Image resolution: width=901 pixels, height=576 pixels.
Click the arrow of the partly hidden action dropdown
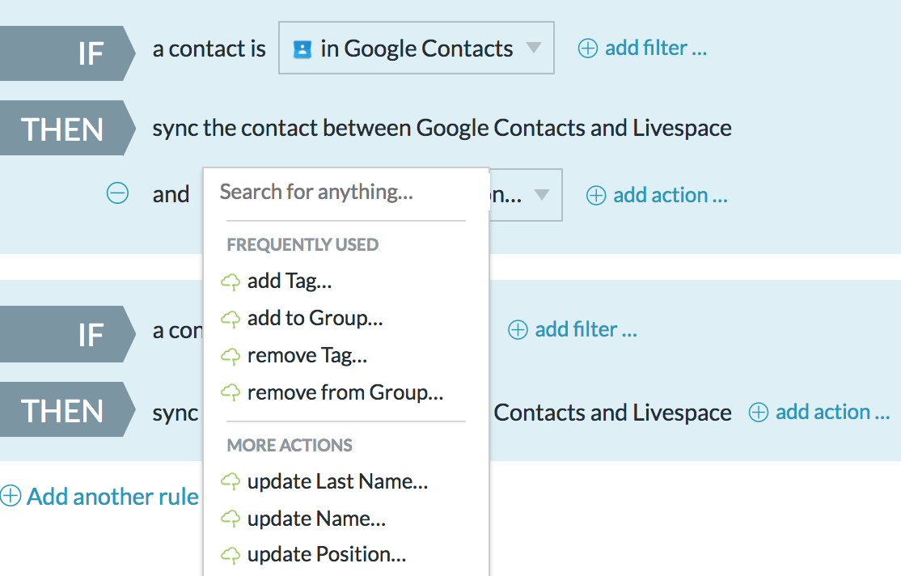542,195
